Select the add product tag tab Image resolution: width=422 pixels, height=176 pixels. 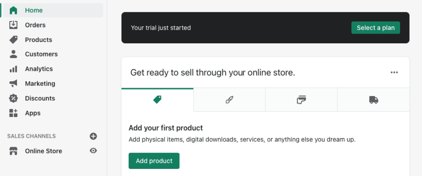click(157, 100)
